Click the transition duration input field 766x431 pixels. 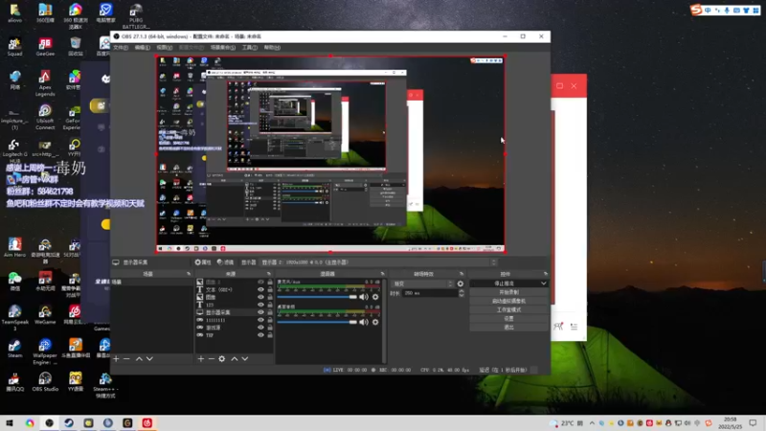pyautogui.click(x=429, y=293)
